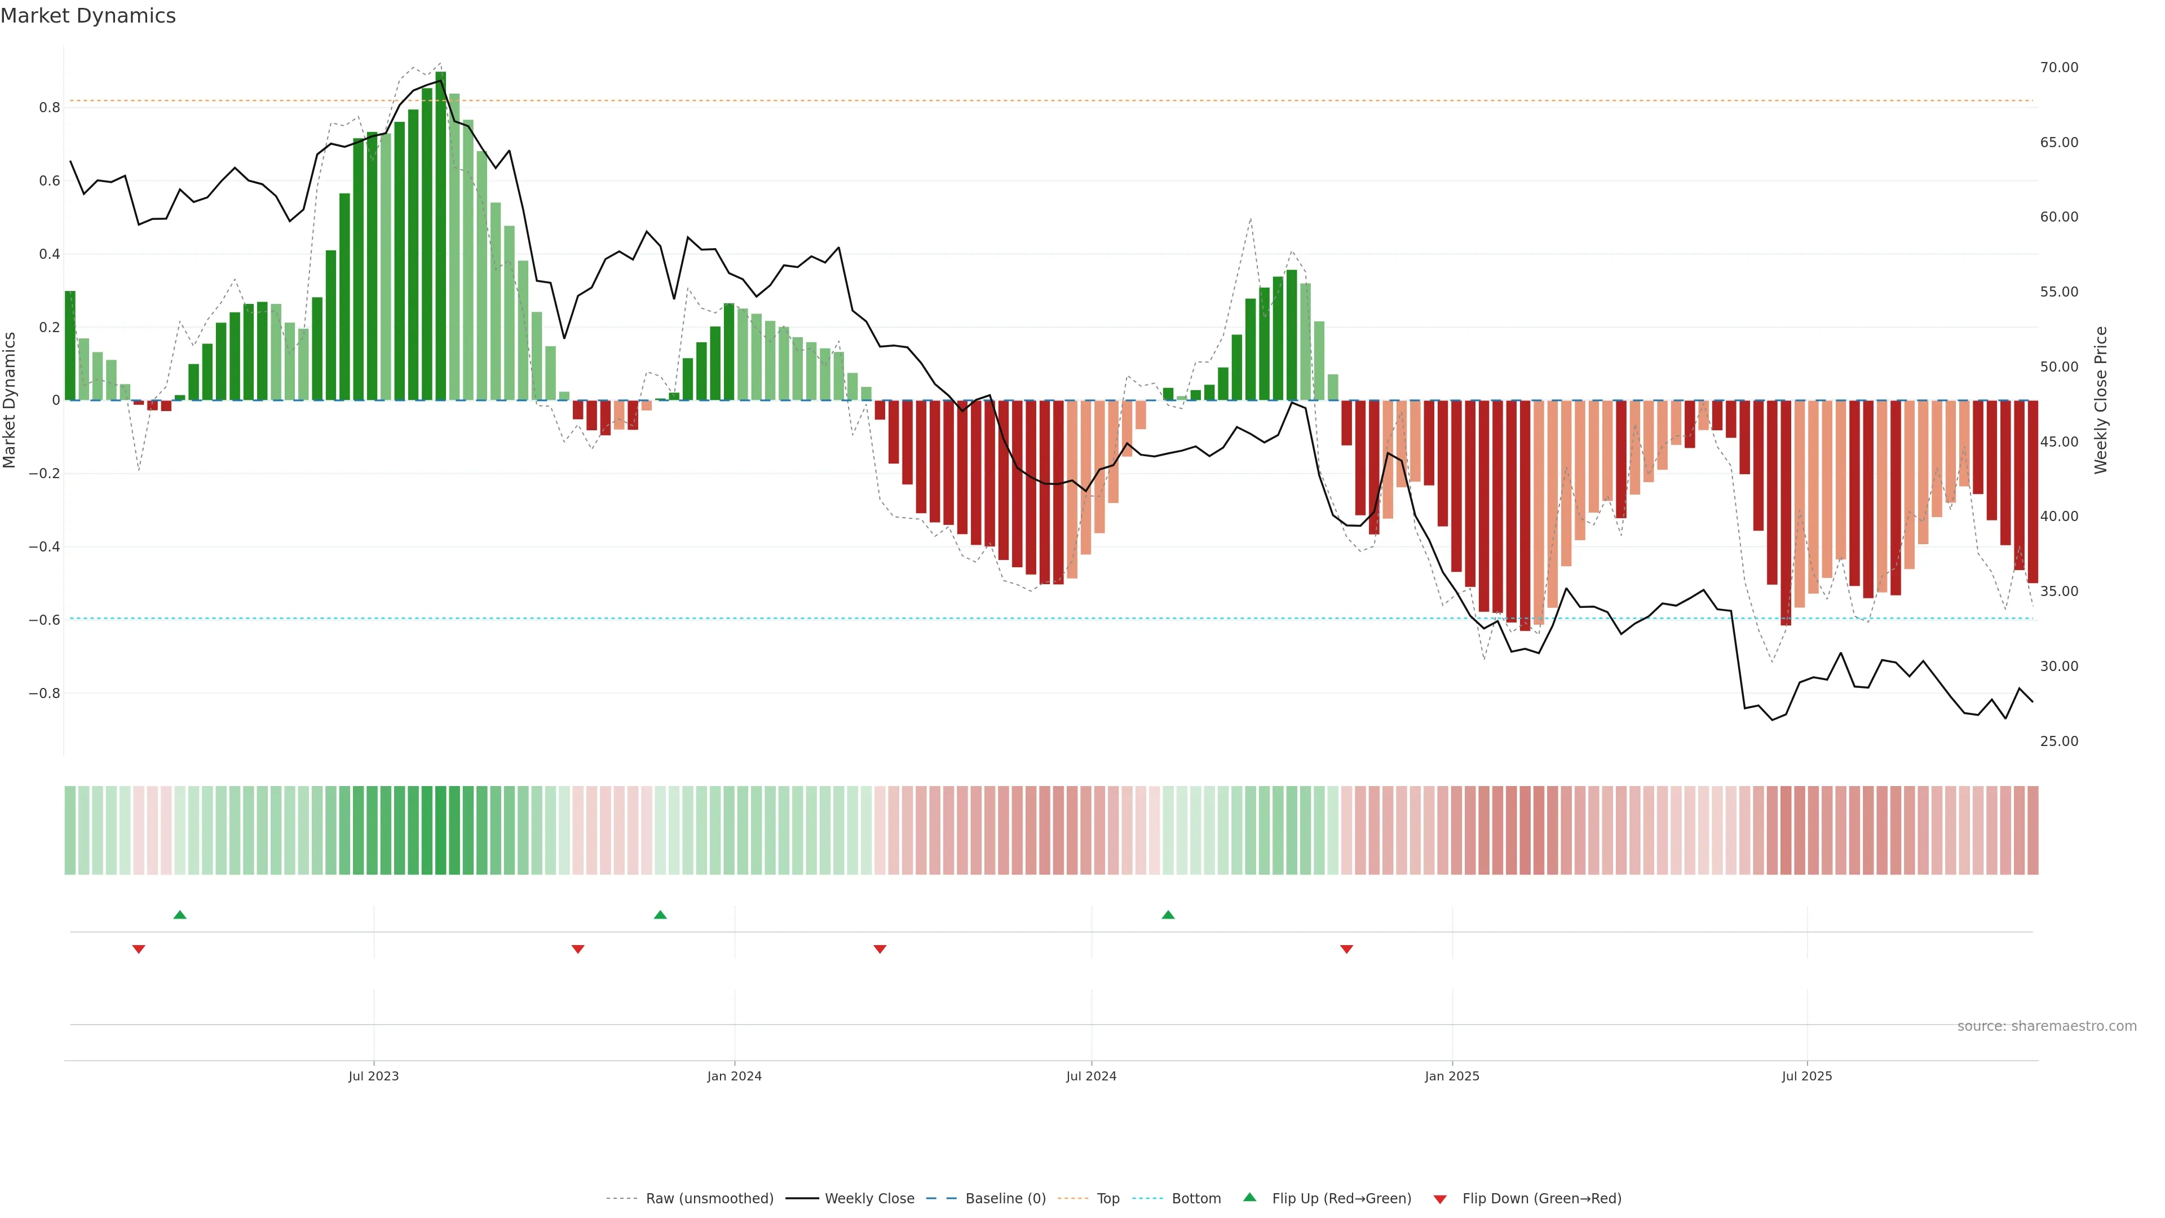The width and height of the screenshot is (2165, 1218).
Task: Toggle the Baseline (0) legend entry
Action: pos(1005,1199)
